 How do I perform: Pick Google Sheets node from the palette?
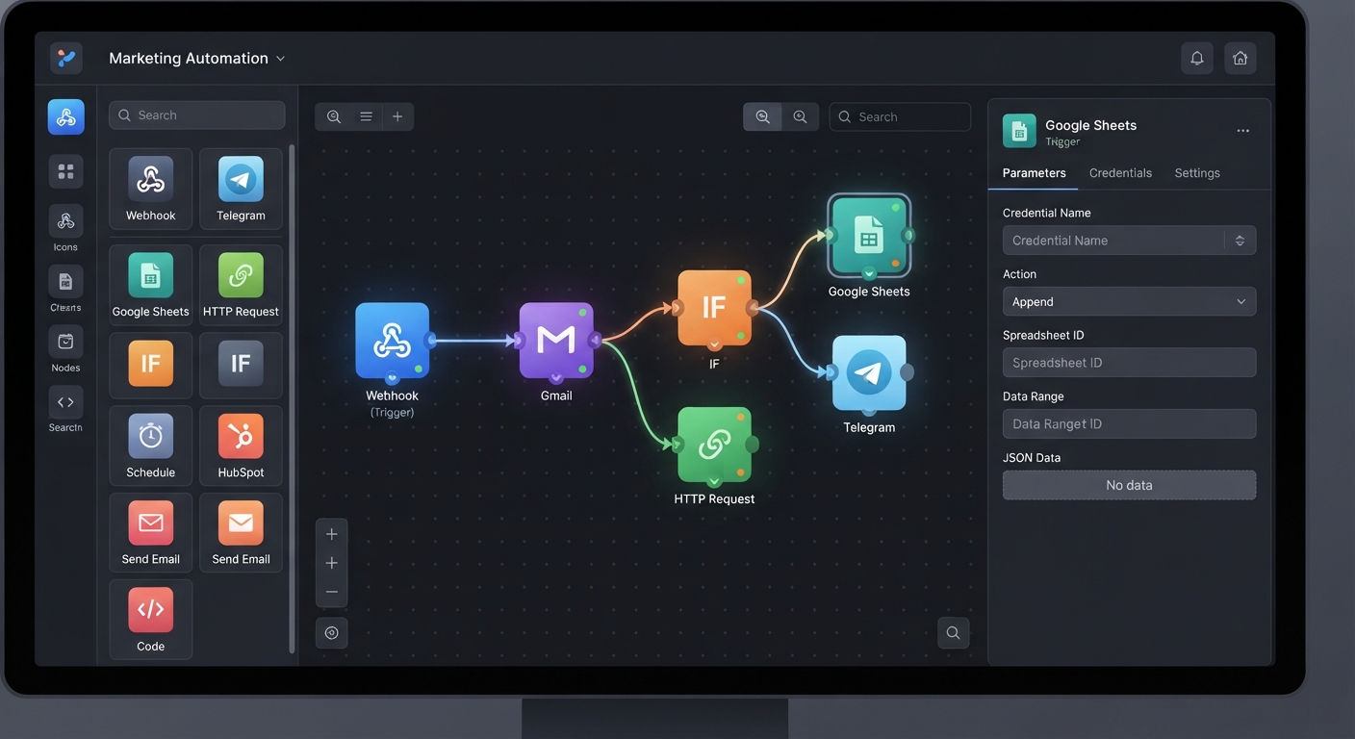[151, 284]
